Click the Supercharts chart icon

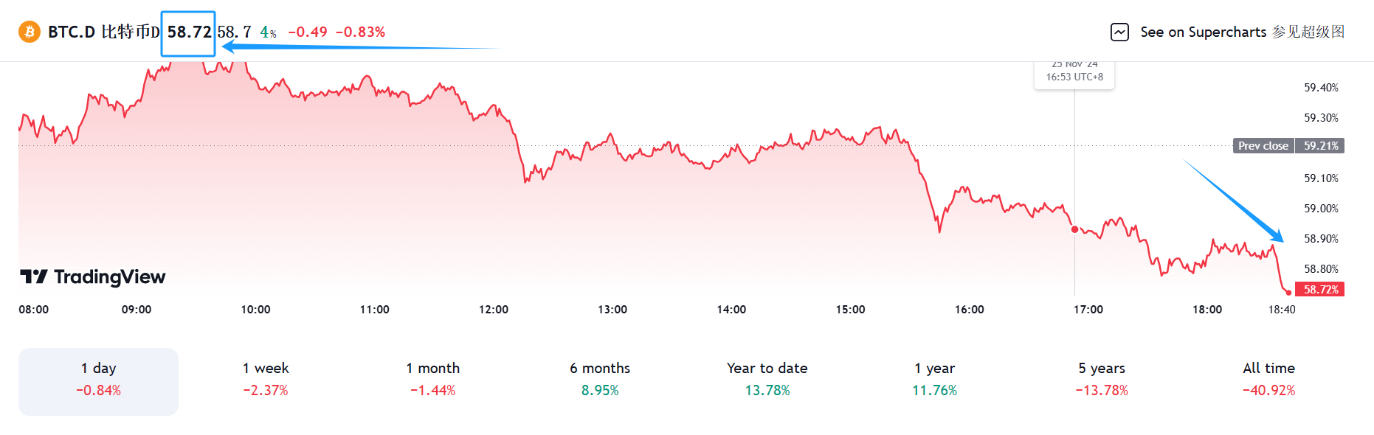point(1119,32)
